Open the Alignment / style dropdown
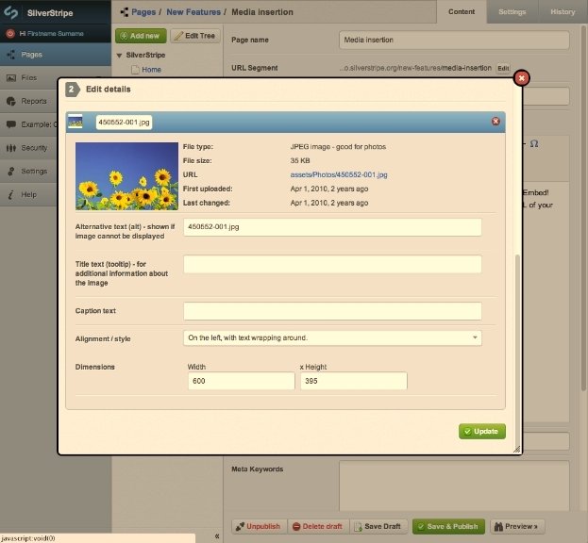Image resolution: width=588 pixels, height=543 pixels. coord(332,337)
